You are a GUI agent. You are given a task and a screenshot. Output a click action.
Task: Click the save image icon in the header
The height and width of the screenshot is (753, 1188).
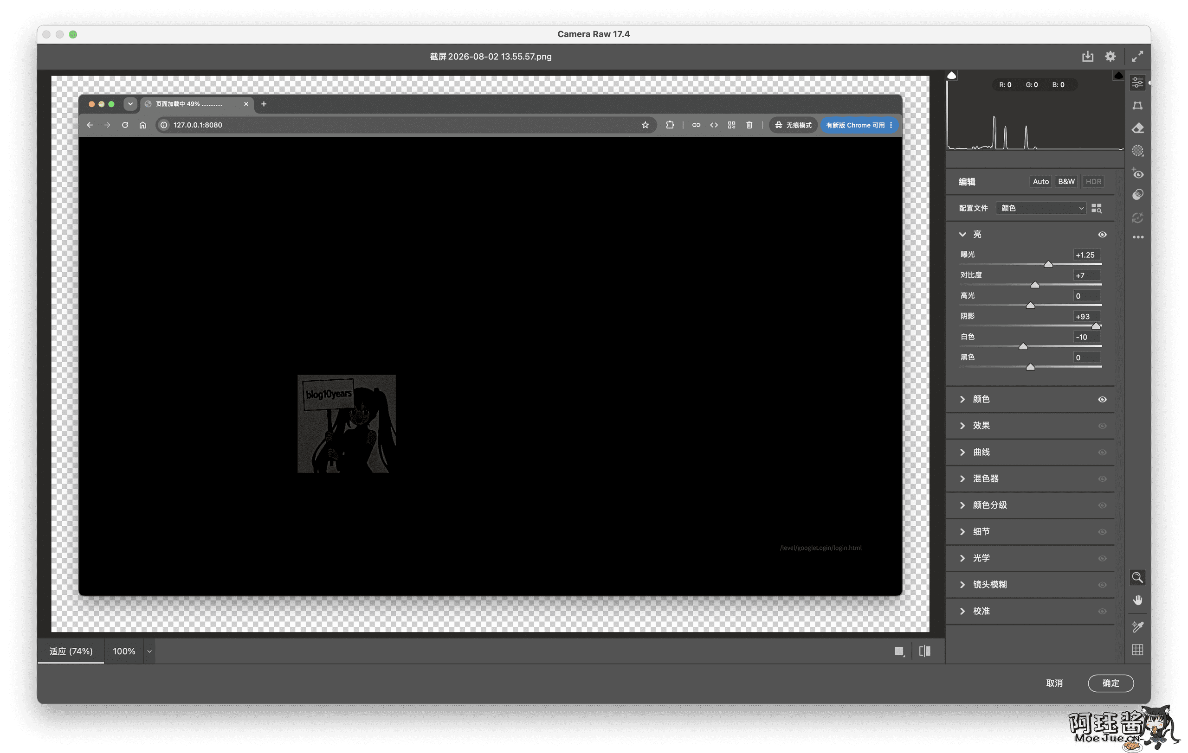(x=1087, y=57)
